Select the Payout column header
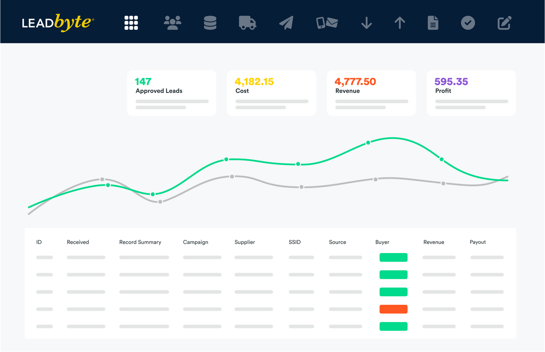This screenshot has height=352, width=545. tap(478, 242)
